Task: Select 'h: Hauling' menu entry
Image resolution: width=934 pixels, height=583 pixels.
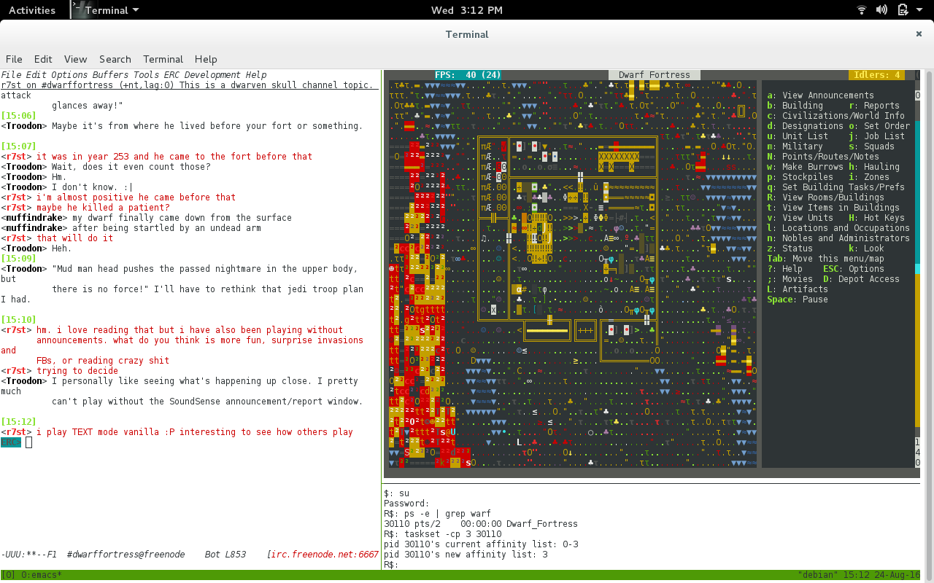Action: 874,167
